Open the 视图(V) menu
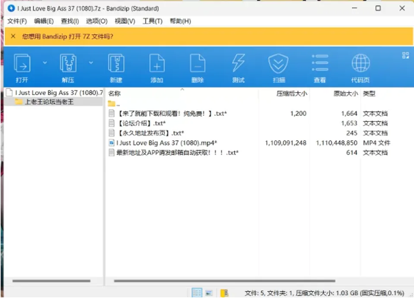Viewport: 414px width, 298px height. point(125,21)
